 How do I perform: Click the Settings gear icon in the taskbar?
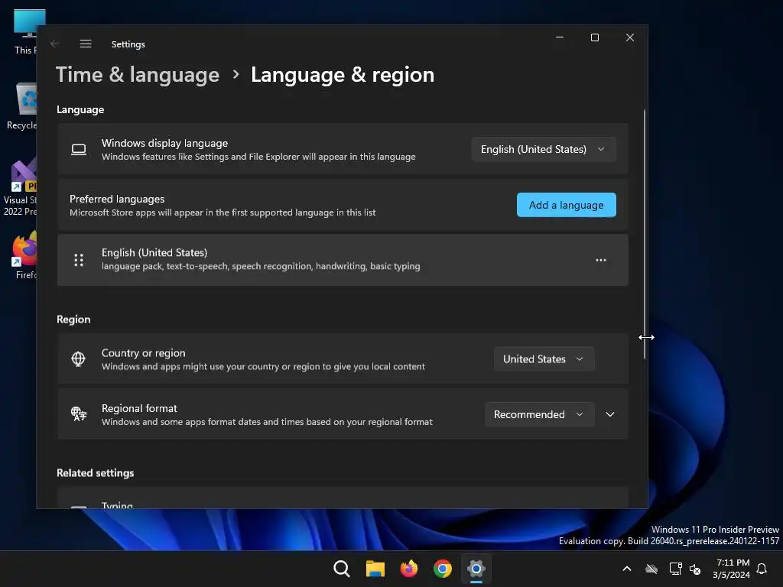(476, 569)
